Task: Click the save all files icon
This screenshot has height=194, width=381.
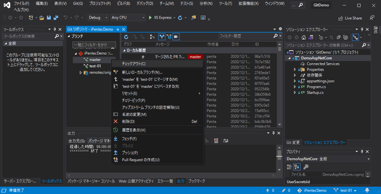Action: point(56,18)
